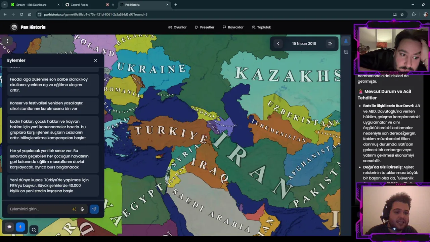Activate the microphone voice input icon
Screen dimensions: 430x242
click(82, 209)
